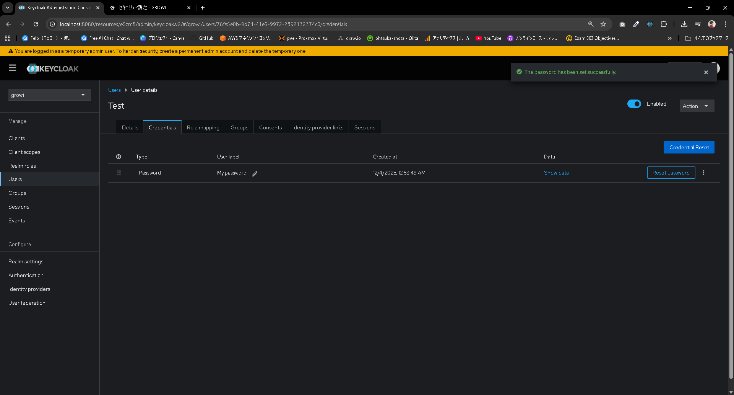
Task: Open Users in the sidebar
Action: [x=50, y=179]
